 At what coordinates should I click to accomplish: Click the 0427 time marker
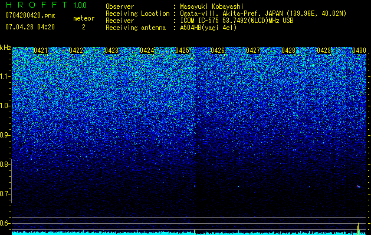coord(253,51)
